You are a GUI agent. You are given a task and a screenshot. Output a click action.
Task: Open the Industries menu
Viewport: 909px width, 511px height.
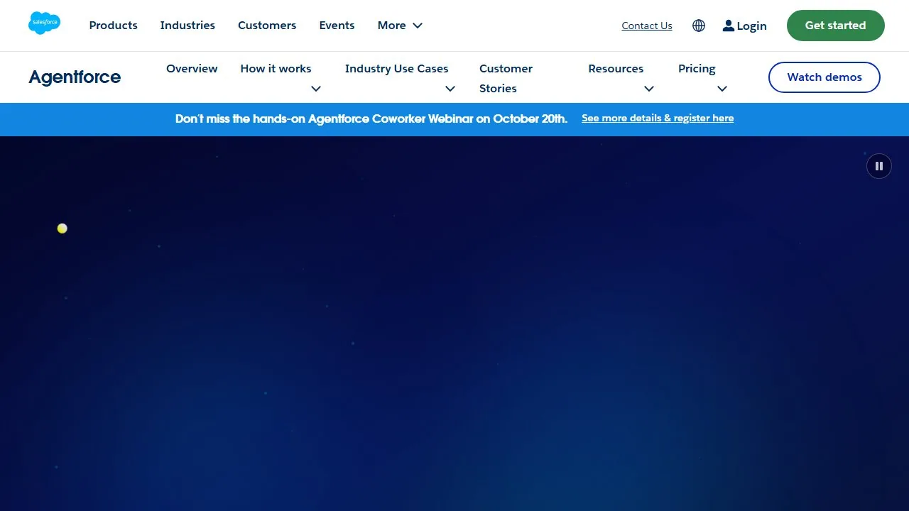click(x=187, y=26)
